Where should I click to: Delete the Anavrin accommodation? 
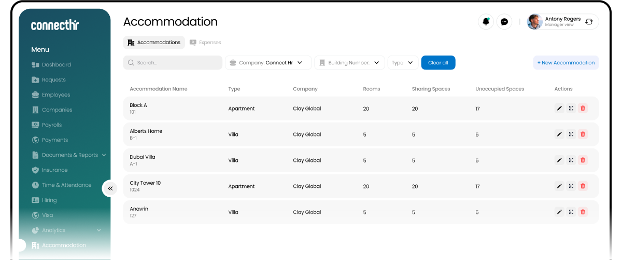(583, 212)
